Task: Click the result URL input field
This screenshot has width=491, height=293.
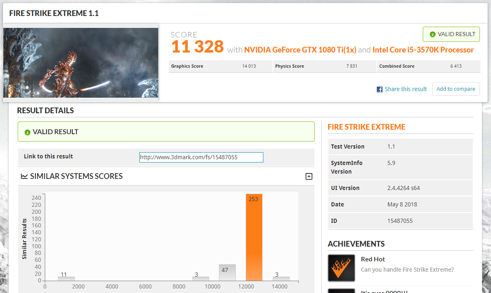Action: [x=201, y=157]
